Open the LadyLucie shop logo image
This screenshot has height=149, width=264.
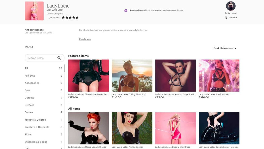34,11
